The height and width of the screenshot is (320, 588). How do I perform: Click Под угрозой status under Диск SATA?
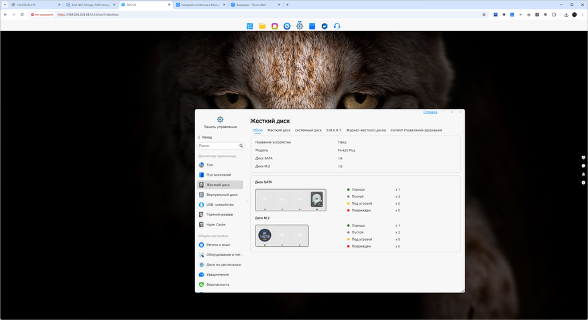tap(362, 204)
